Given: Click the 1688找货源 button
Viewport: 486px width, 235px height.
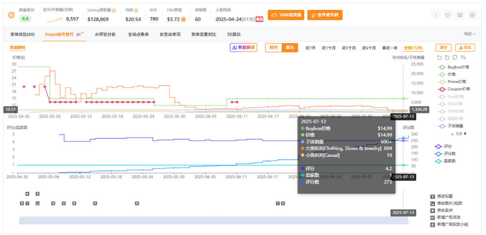Looking at the screenshot, I should click(x=286, y=15).
